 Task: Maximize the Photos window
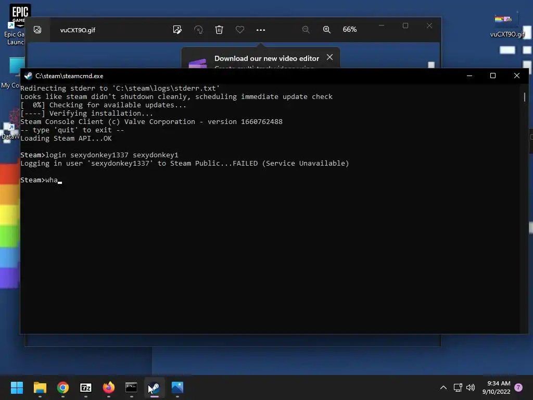click(x=405, y=26)
